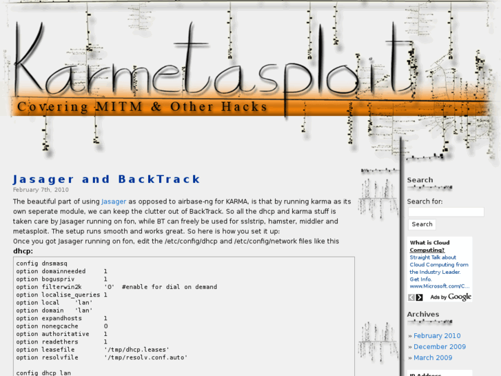
Task: Click the option resolvfile line in the code block
Action: [x=101, y=357]
